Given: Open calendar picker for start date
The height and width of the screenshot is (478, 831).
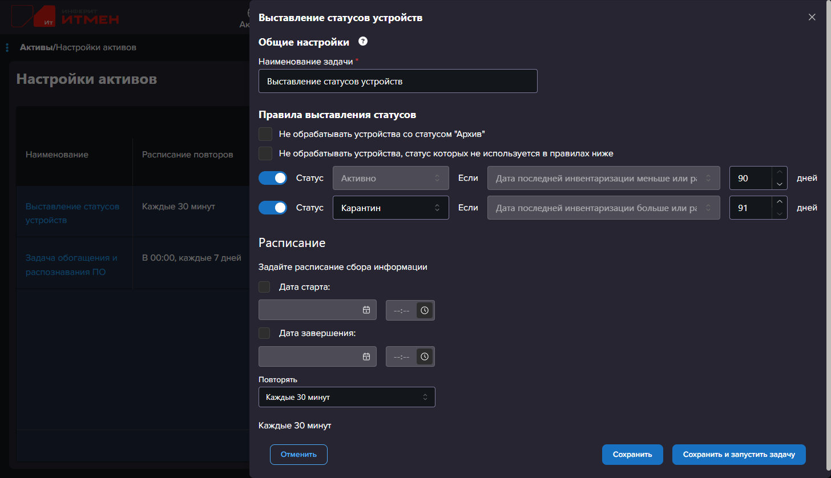Looking at the screenshot, I should [366, 310].
